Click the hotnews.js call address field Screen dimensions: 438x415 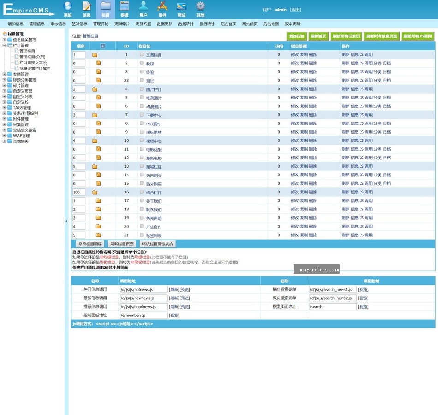pos(143,290)
